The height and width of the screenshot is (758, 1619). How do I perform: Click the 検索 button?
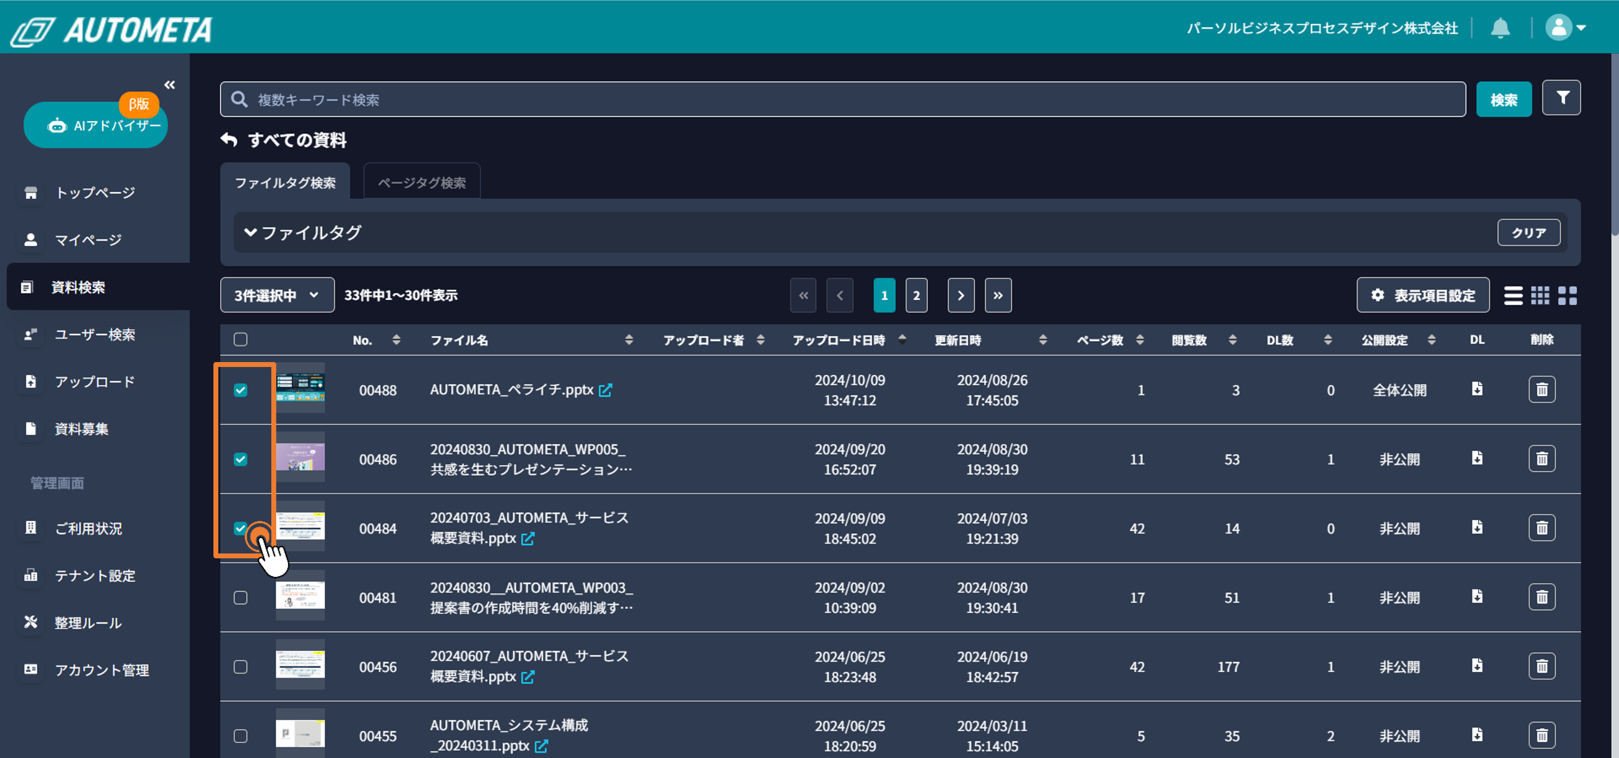(x=1503, y=99)
